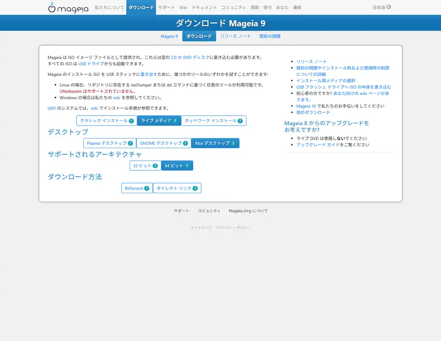This screenshot has height=341, width=441.
Task: Open USB フラッシュ ドライブへ ISO link
Action: pos(344,87)
